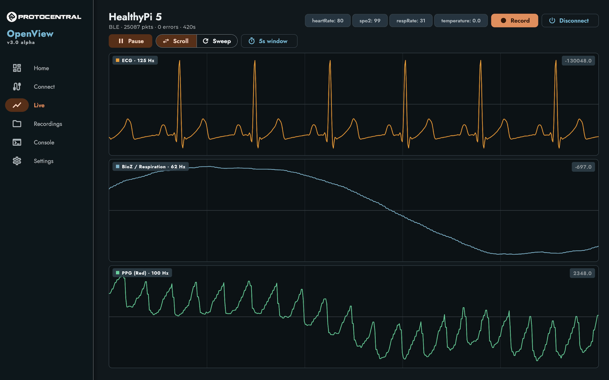Click the Live waveform icon

(17, 105)
